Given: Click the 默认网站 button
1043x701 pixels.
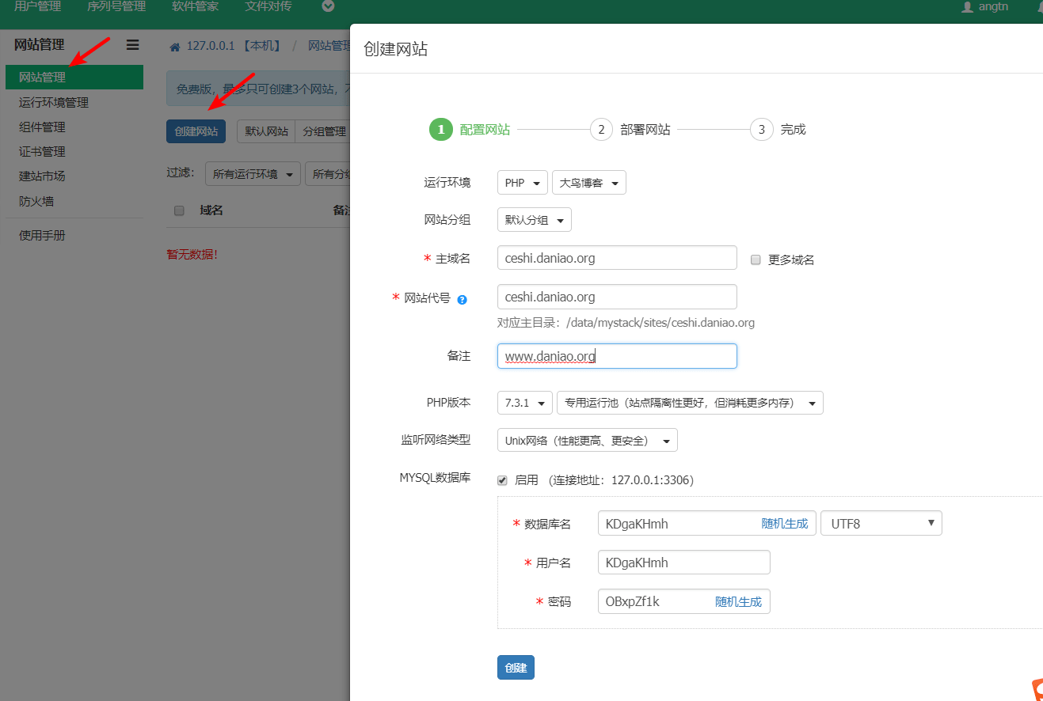Looking at the screenshot, I should (266, 131).
